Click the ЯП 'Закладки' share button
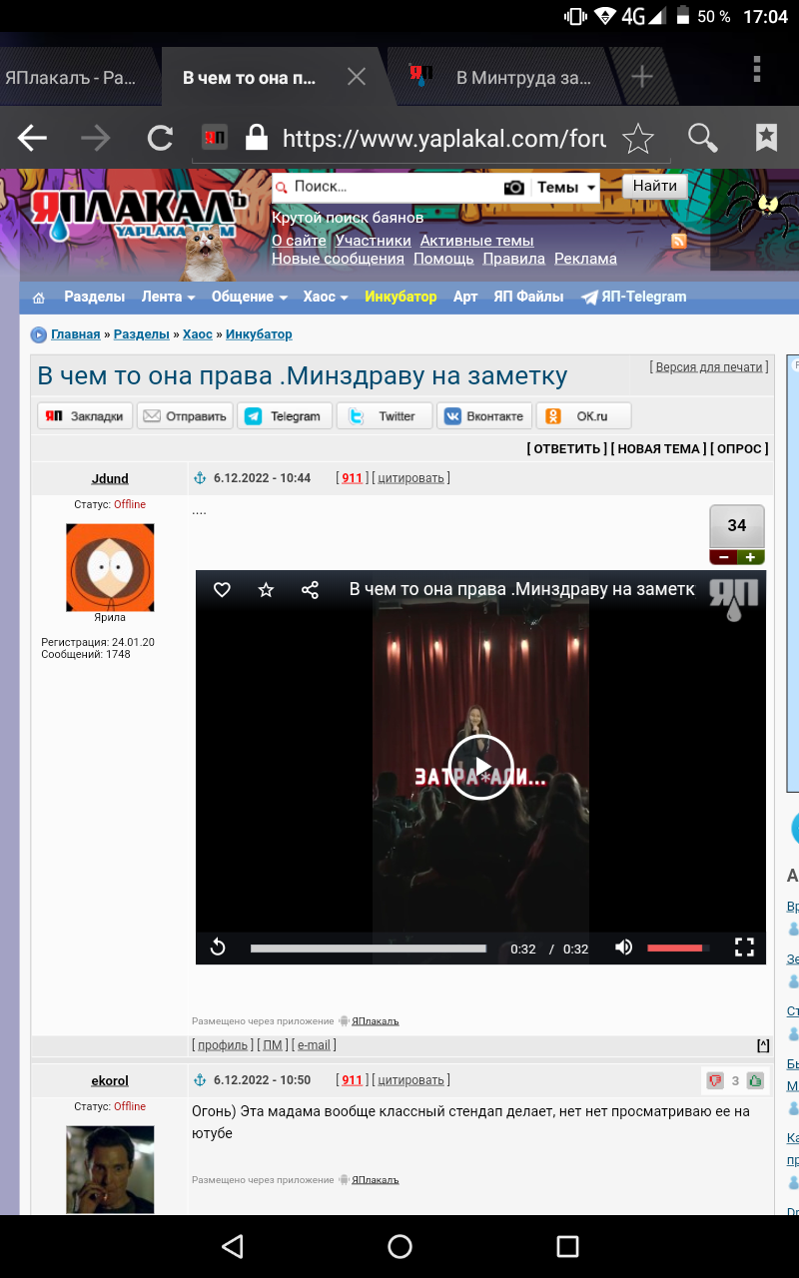799x1278 pixels. [85, 416]
